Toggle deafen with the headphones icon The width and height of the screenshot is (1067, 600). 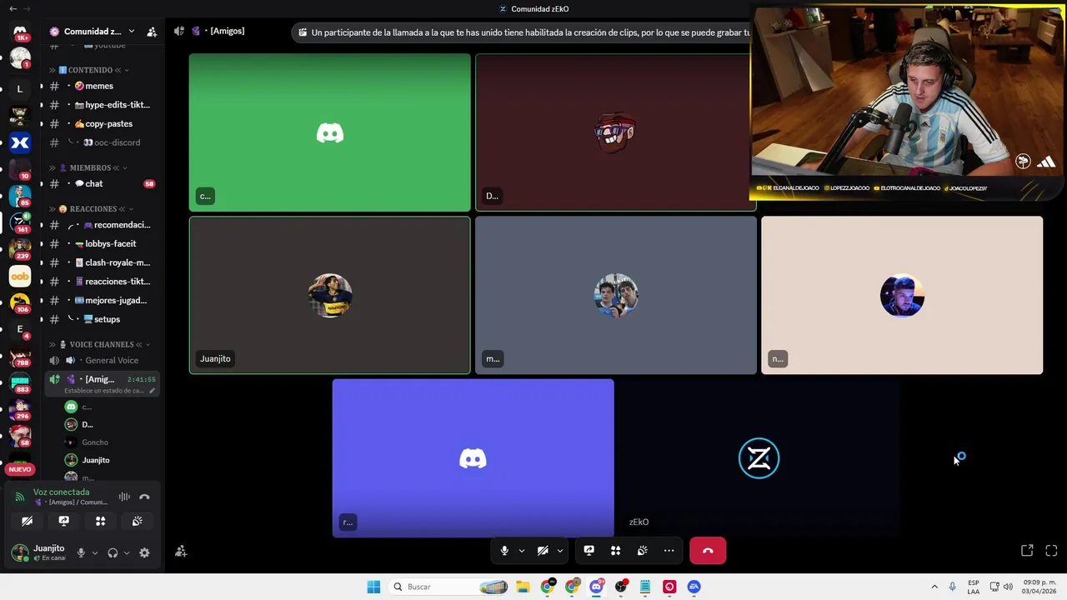click(113, 552)
